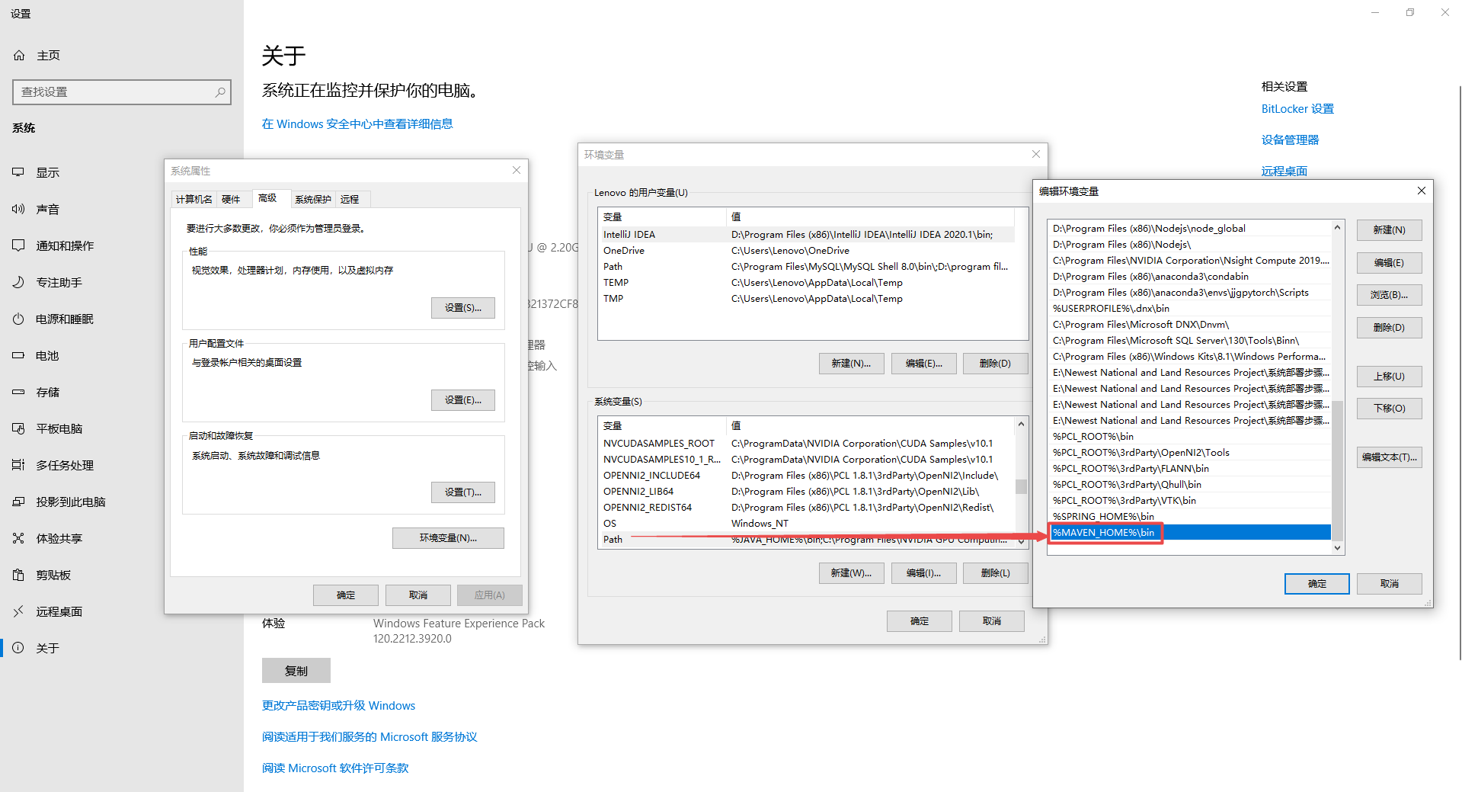Click scrollbar down arrow in 编辑环境变量 list
The width and height of the screenshot is (1462, 792).
tap(1336, 547)
